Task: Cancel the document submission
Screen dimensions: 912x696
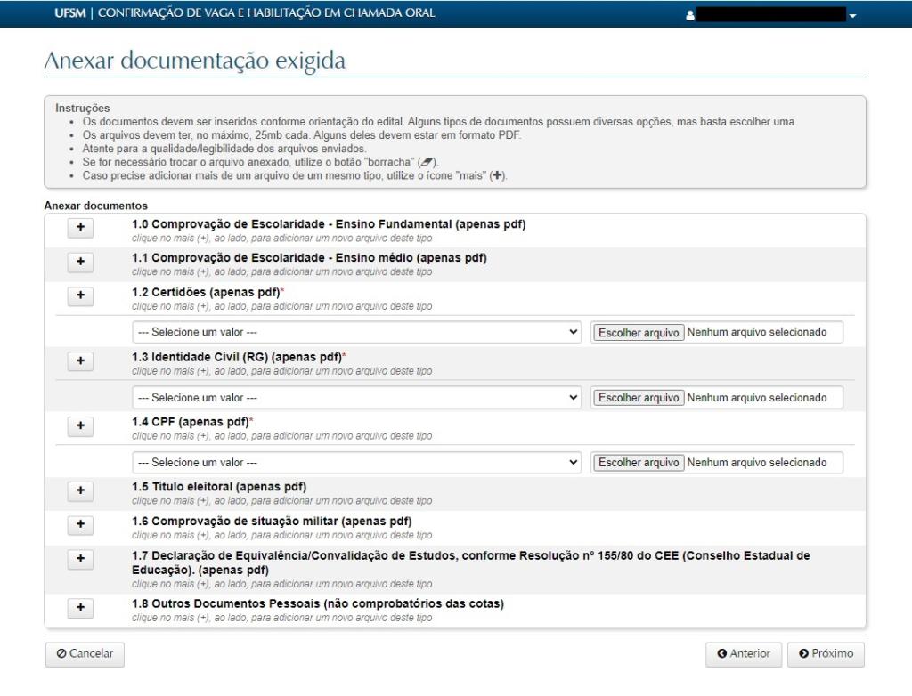Action: 85,654
